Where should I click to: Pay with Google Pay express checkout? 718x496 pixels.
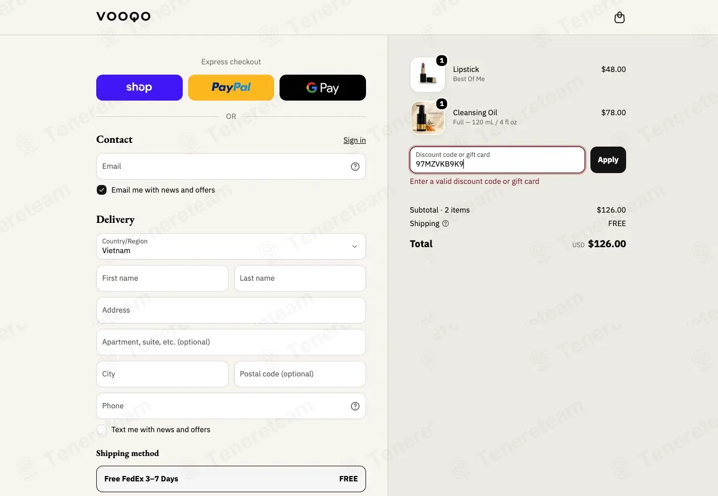click(x=323, y=88)
